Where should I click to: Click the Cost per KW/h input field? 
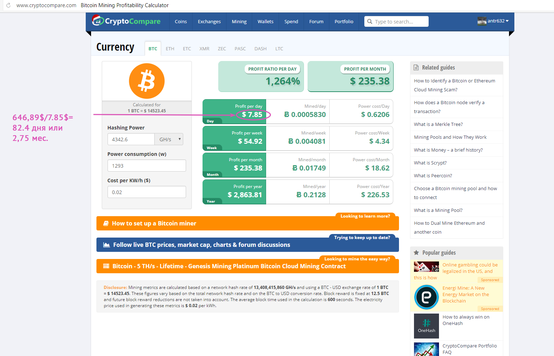click(147, 192)
